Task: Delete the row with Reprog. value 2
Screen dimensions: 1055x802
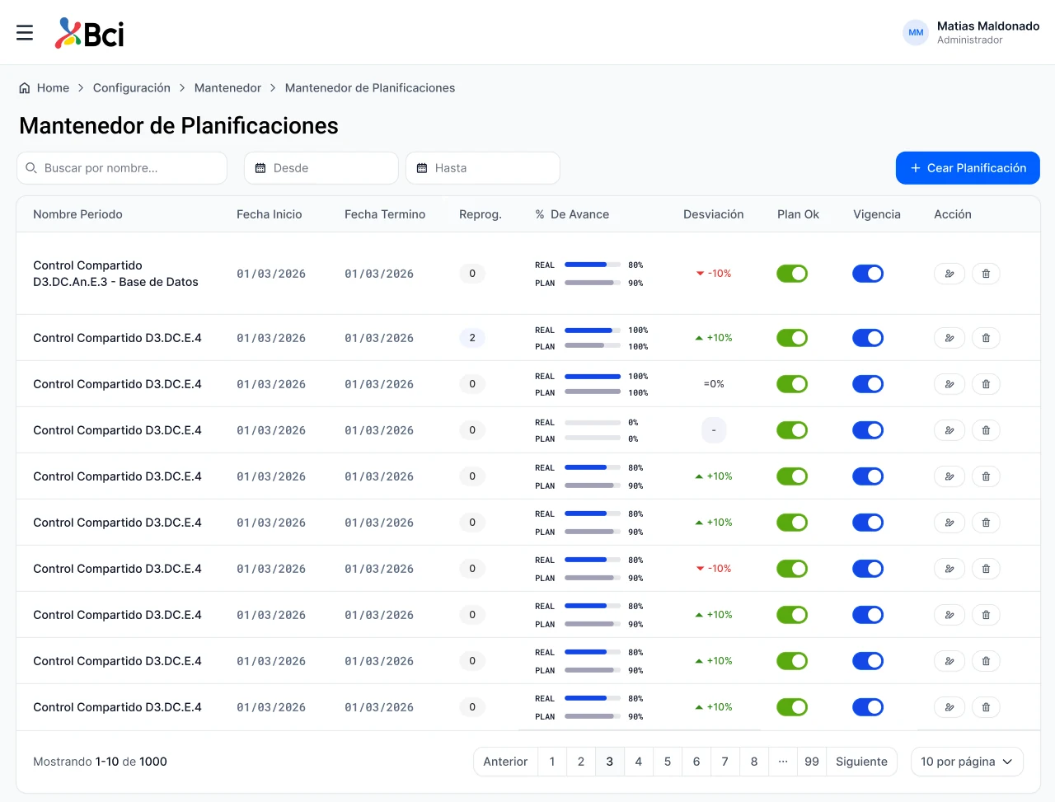Action: coord(986,338)
